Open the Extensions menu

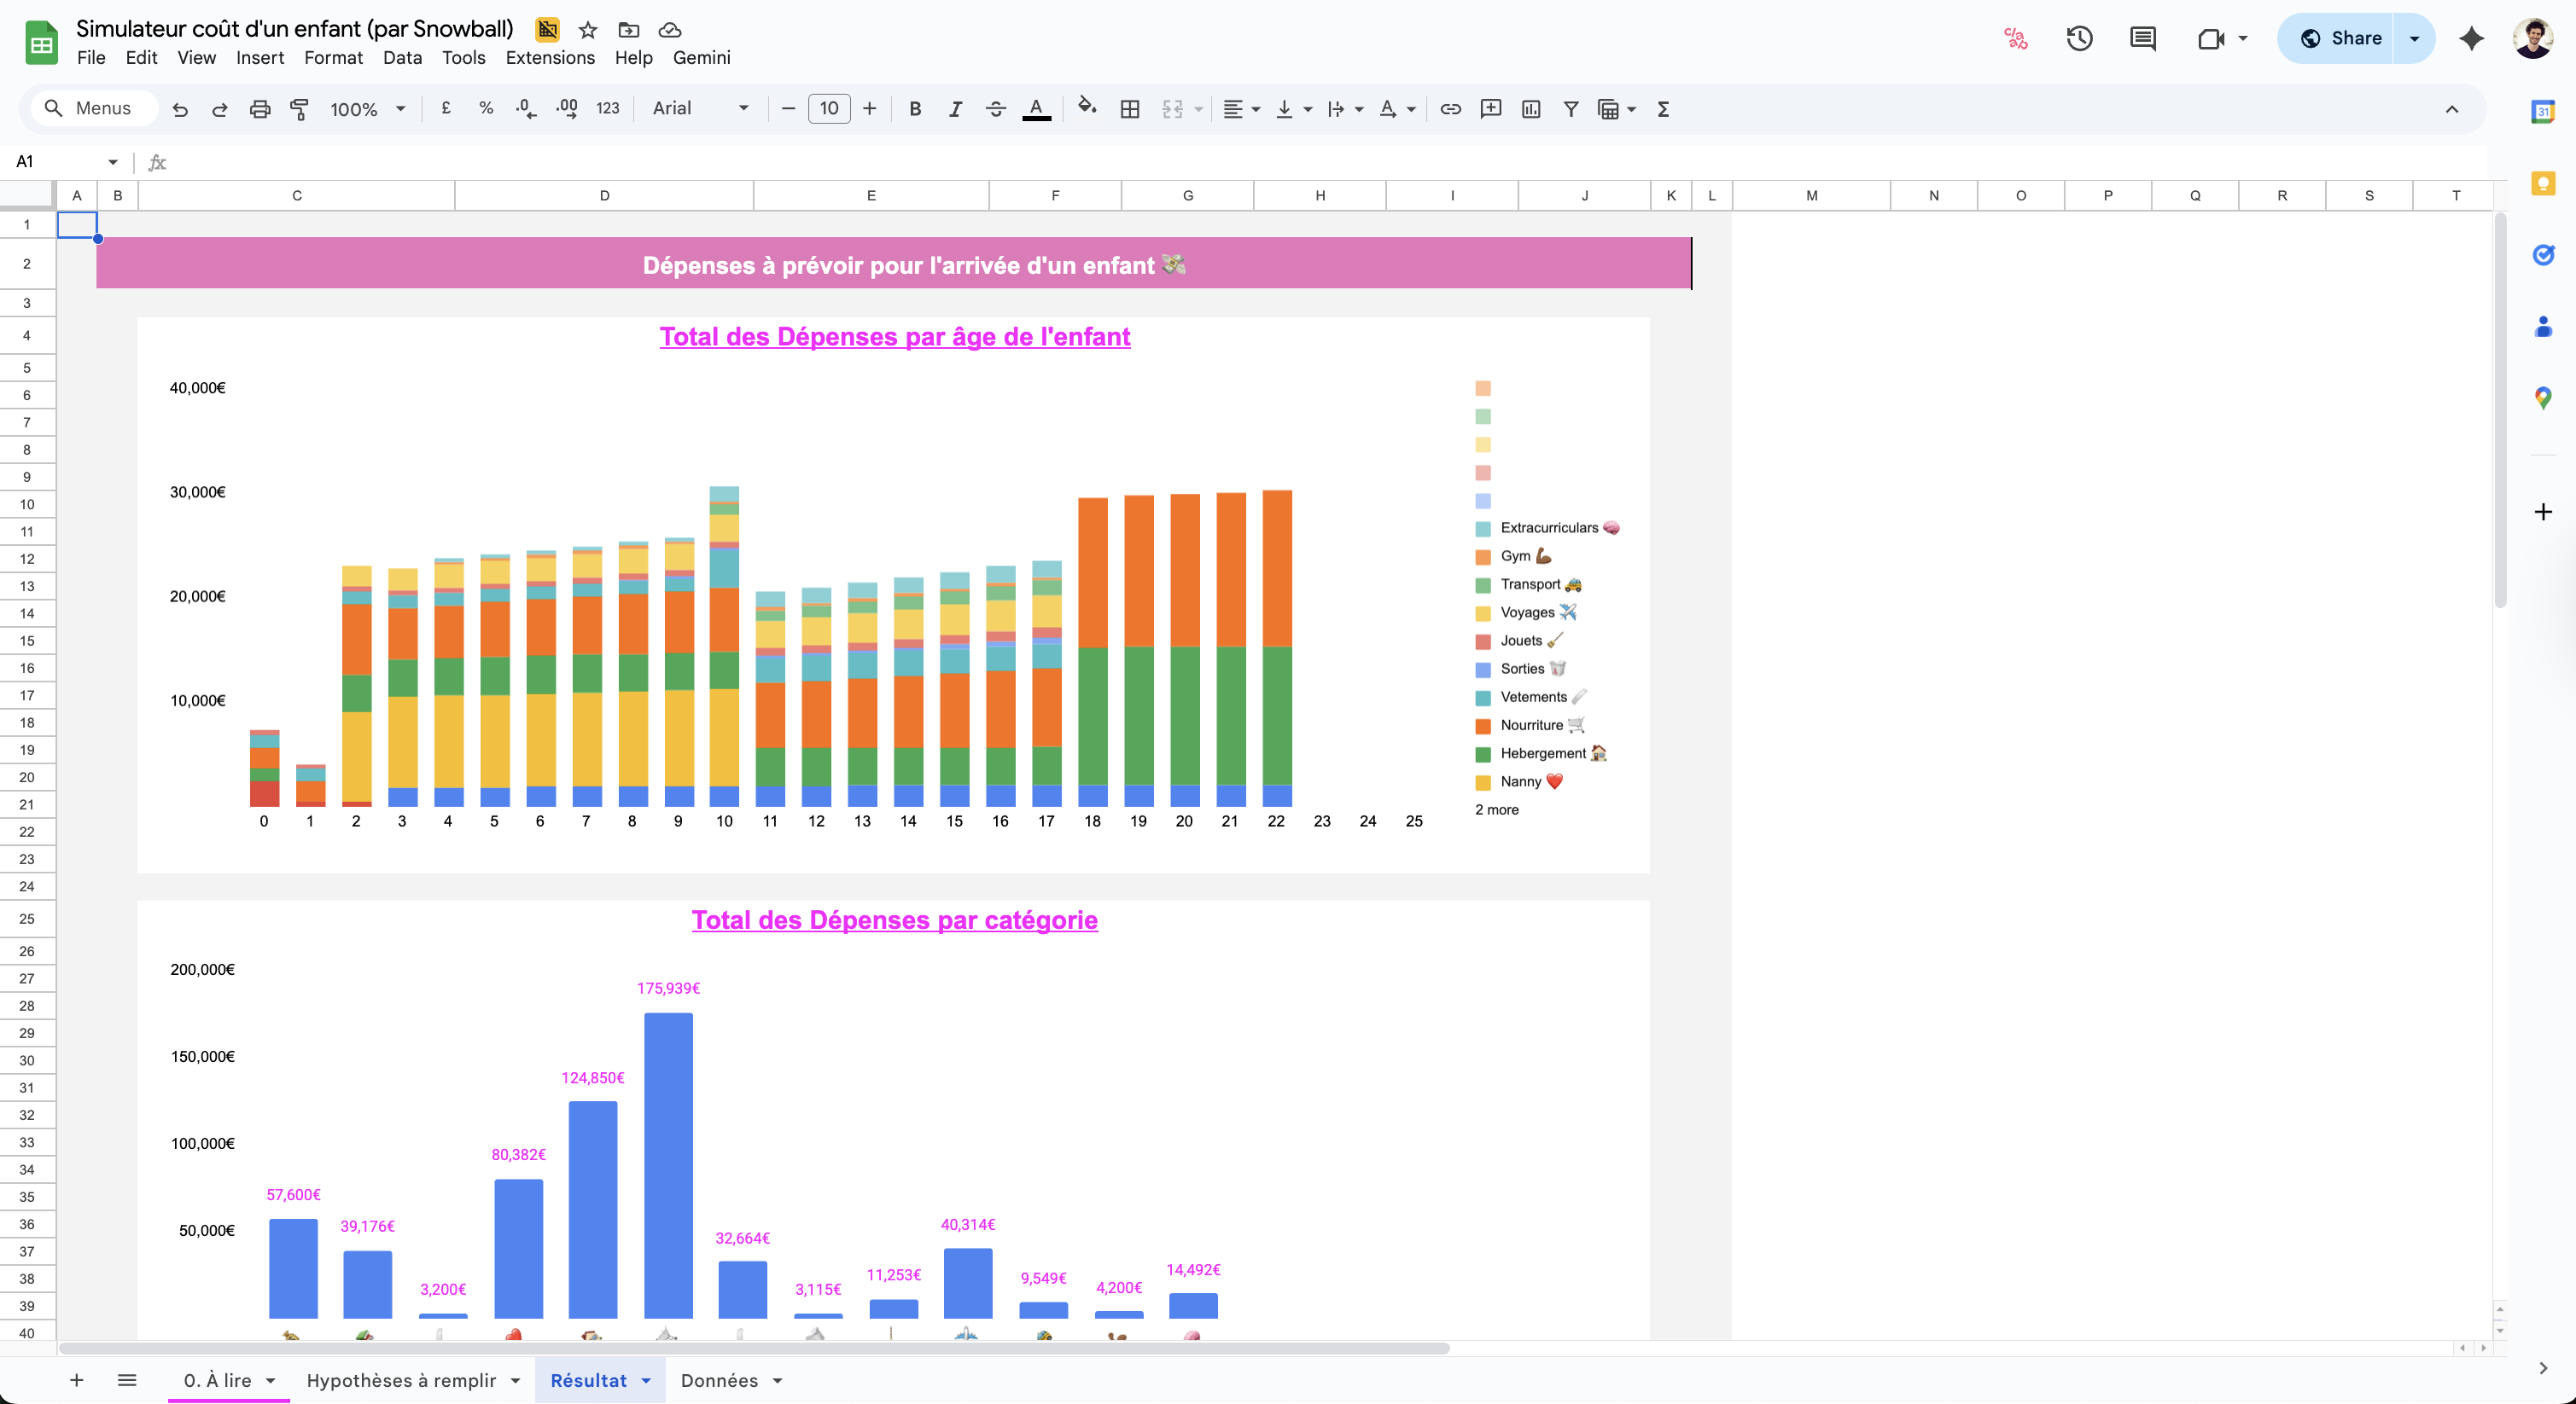pyautogui.click(x=549, y=58)
